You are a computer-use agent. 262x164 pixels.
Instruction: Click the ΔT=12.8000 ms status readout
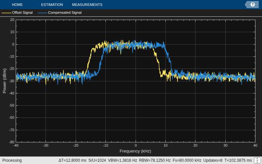72,160
